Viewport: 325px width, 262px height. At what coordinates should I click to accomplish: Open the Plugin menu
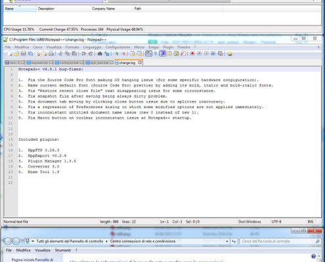[168, 47]
